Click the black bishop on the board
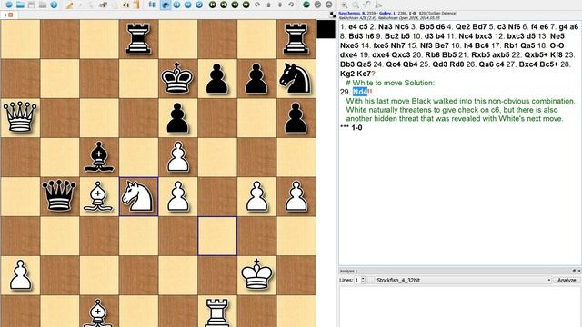The width and height of the screenshot is (582, 327). pos(99,156)
